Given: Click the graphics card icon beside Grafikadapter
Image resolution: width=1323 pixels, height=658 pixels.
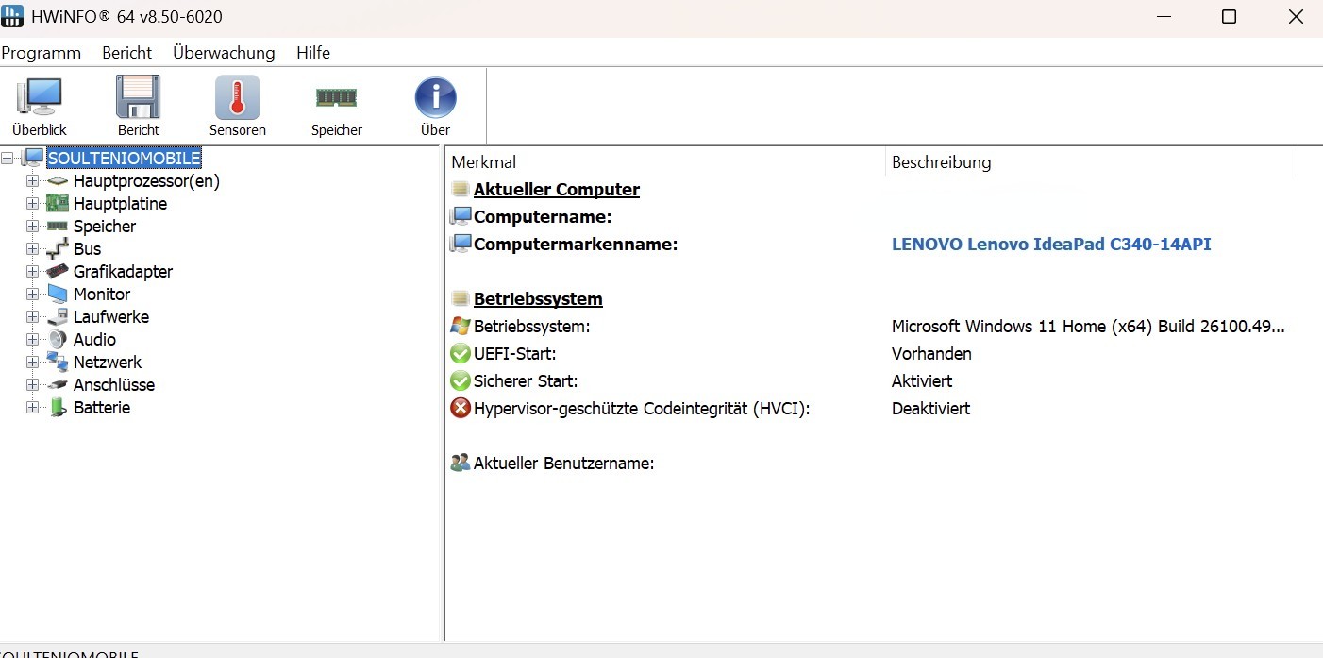Looking at the screenshot, I should click(58, 271).
